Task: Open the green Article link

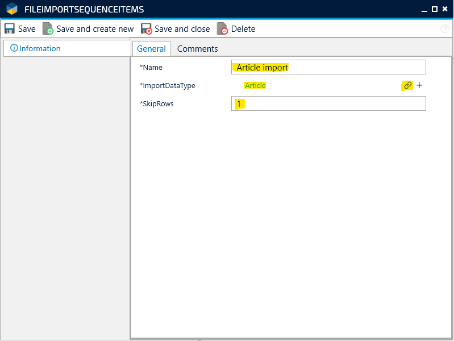Action: click(255, 86)
